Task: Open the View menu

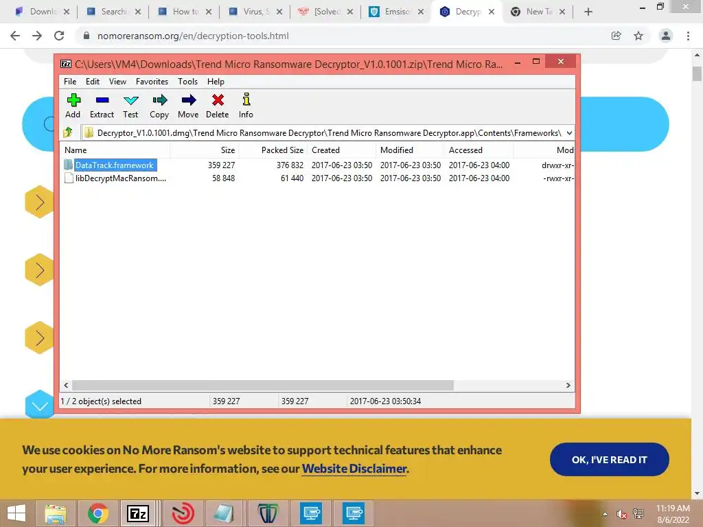Action: (117, 82)
